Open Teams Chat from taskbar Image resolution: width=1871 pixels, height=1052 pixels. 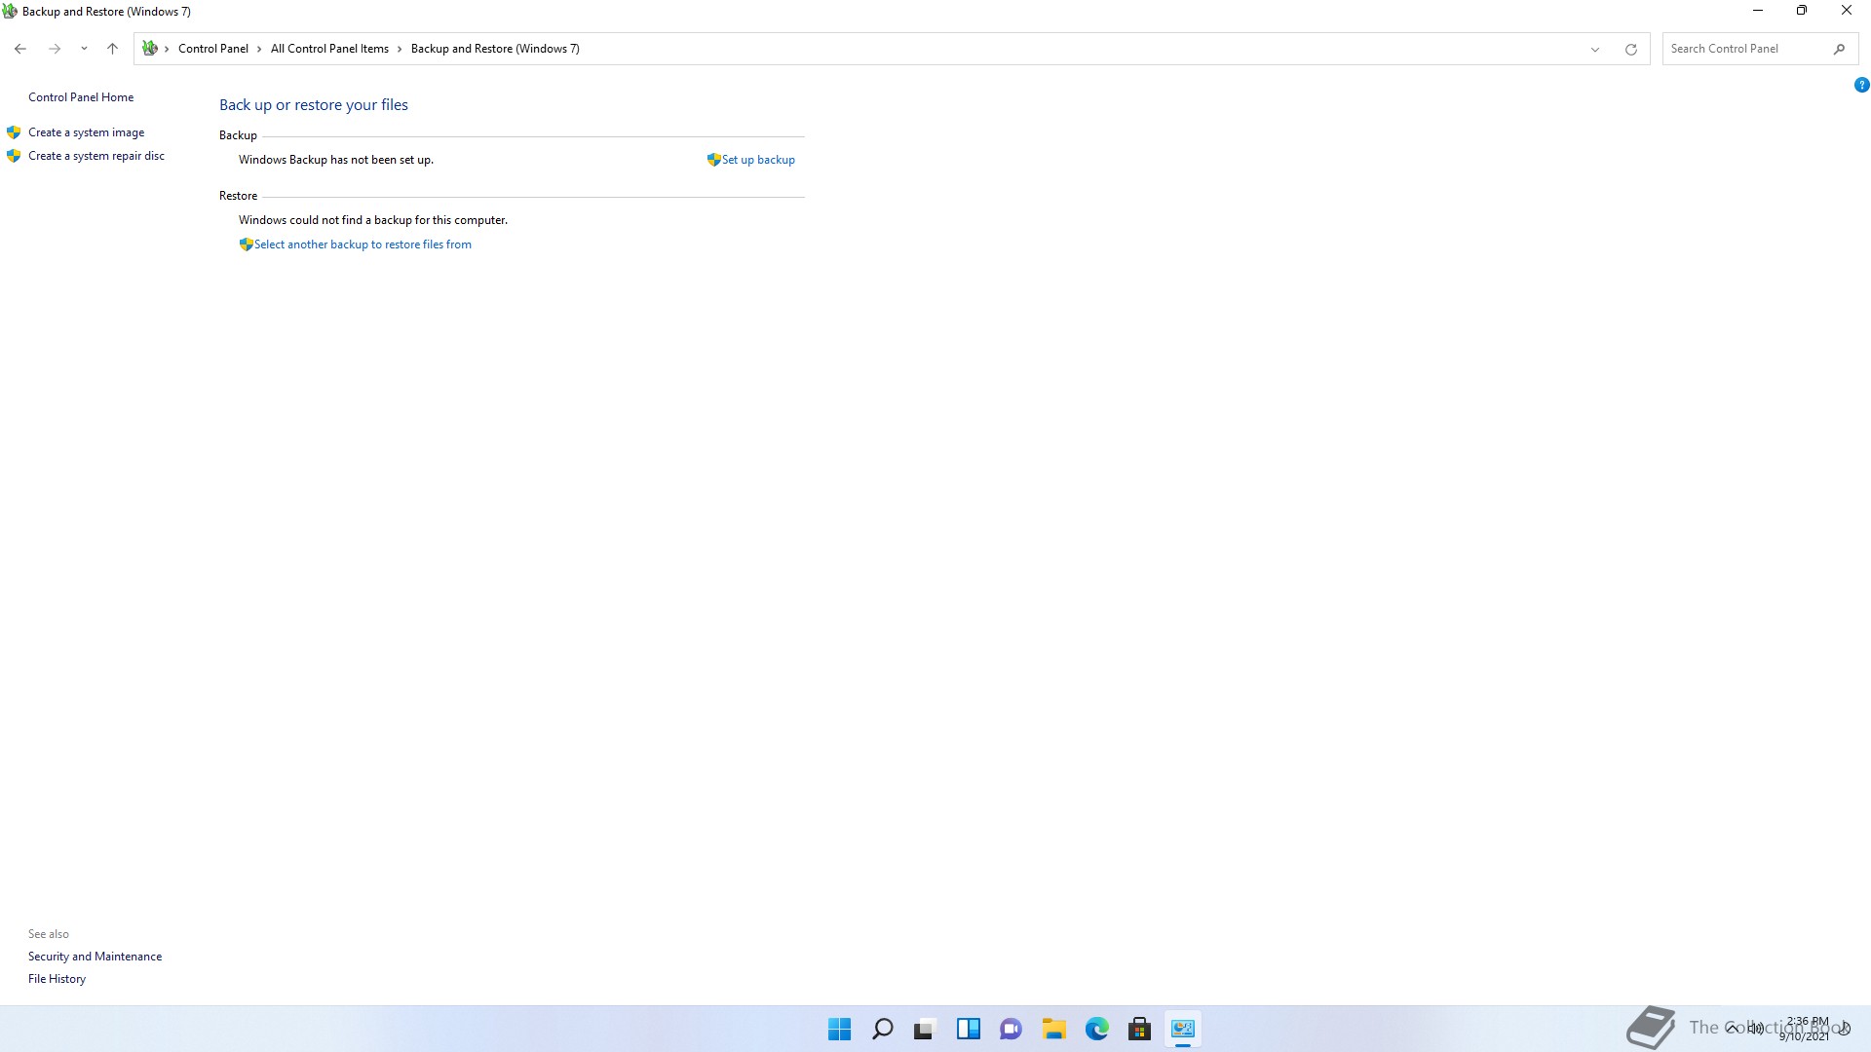[1011, 1029]
